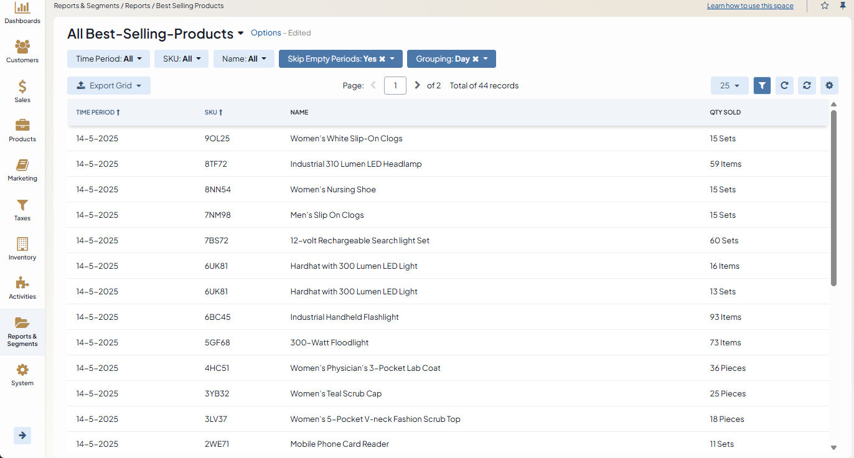Click Export Grid button
Screen dimensions: 854x458
click(109, 86)
